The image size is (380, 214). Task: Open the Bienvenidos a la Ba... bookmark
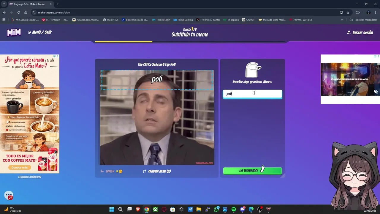(x=135, y=20)
